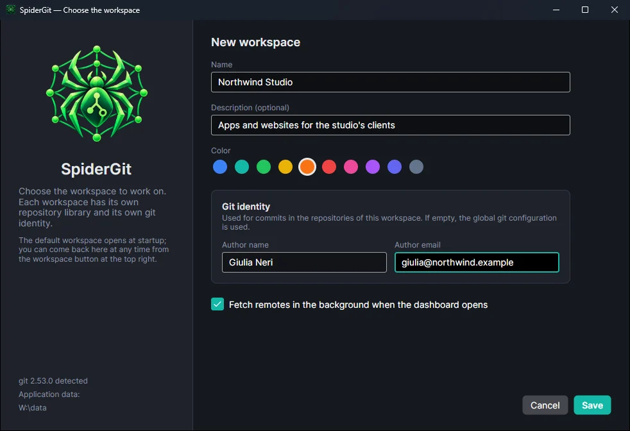Click the 'SpiderGit' sidebar title
This screenshot has width=630, height=431.
pyautogui.click(x=96, y=169)
